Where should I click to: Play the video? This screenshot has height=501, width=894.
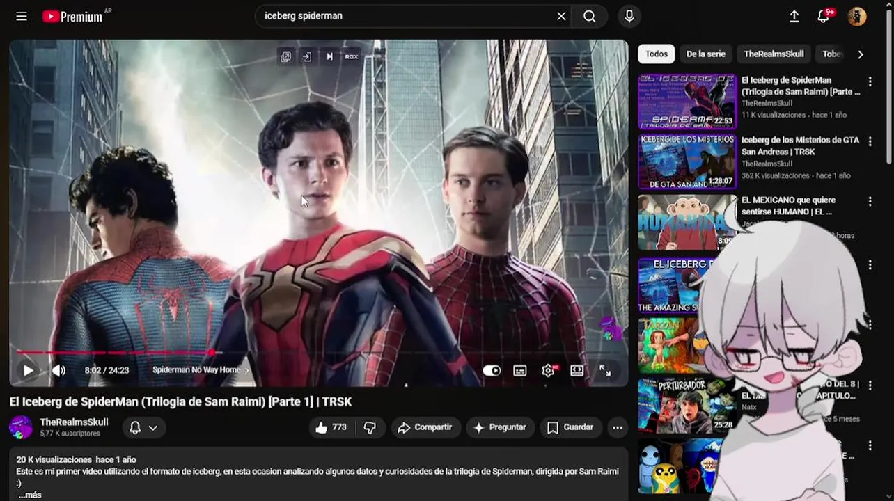pos(28,370)
